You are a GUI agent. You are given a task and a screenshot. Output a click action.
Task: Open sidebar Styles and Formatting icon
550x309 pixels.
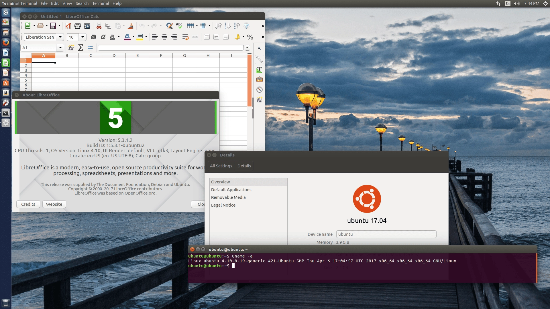click(259, 70)
